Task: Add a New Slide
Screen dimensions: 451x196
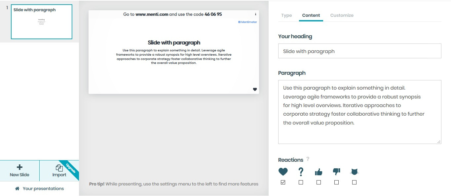Action: (19, 171)
